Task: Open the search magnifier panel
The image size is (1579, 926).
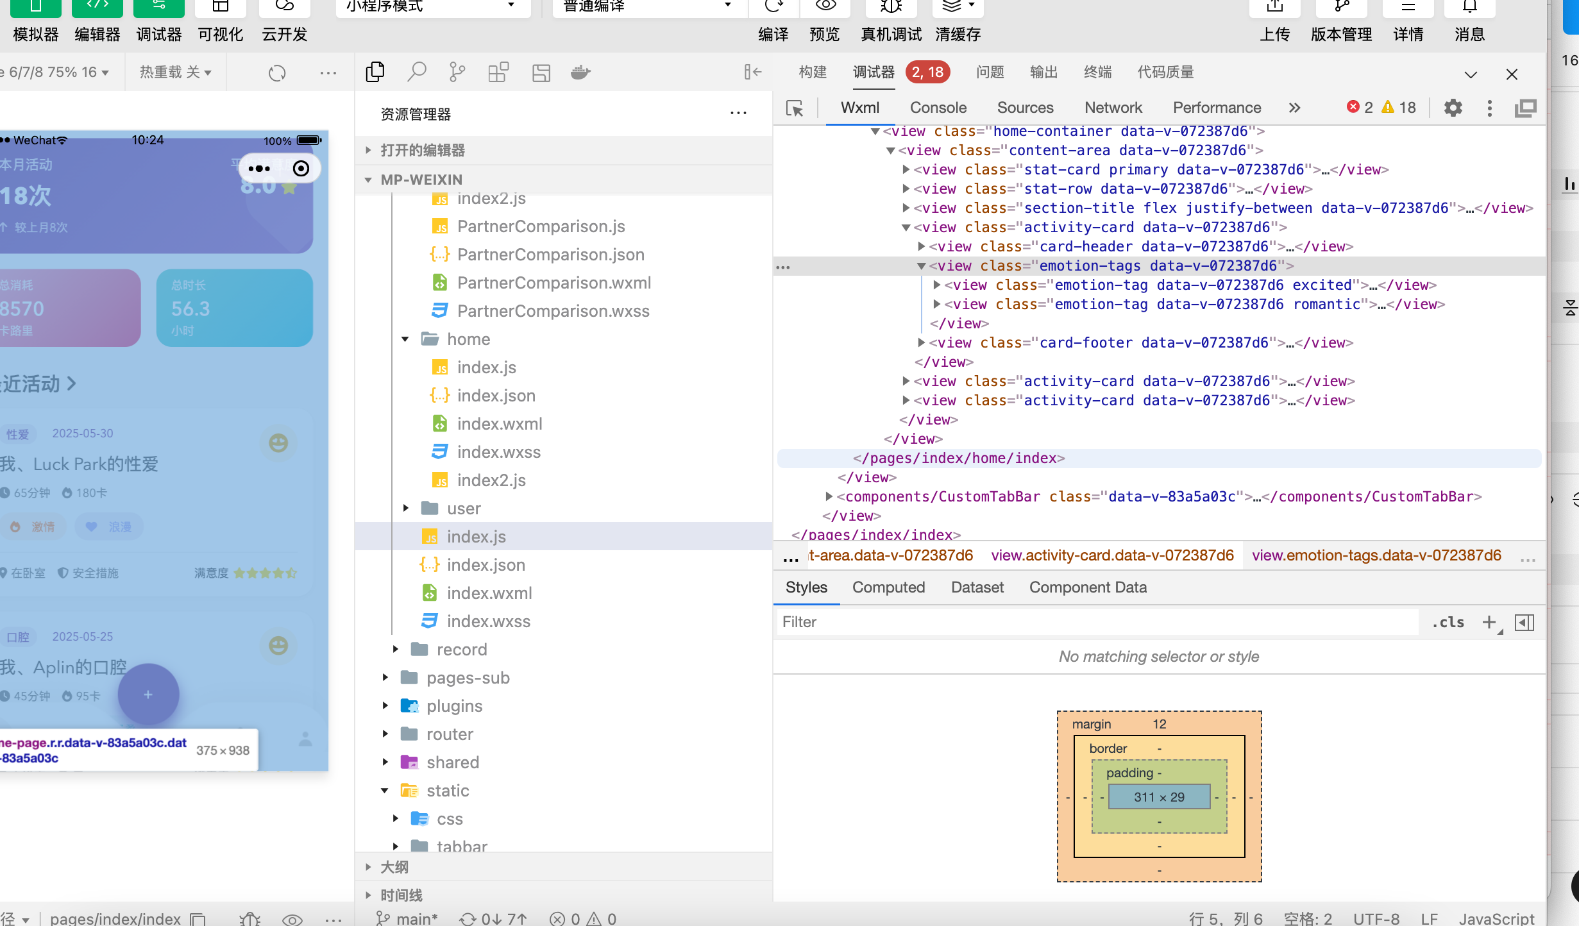Action: [417, 72]
